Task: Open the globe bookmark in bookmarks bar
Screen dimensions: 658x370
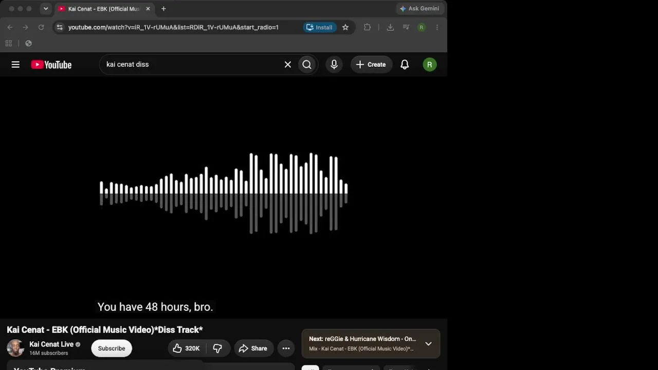Action: click(x=28, y=43)
